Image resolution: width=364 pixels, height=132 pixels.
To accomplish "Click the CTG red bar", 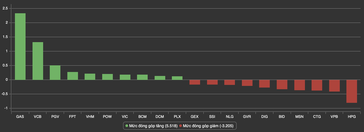I will [317, 85].
